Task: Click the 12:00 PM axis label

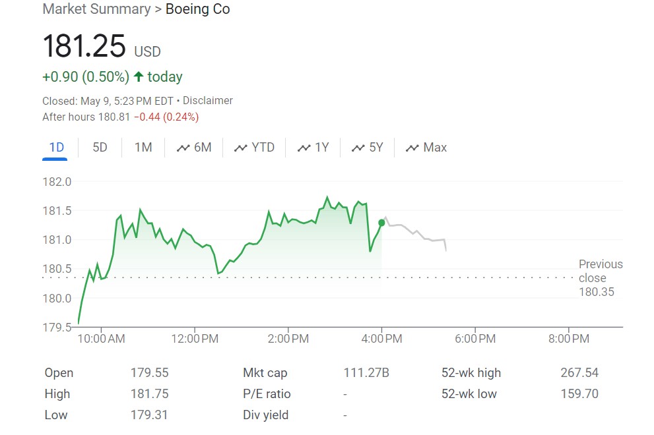Action: [x=195, y=339]
